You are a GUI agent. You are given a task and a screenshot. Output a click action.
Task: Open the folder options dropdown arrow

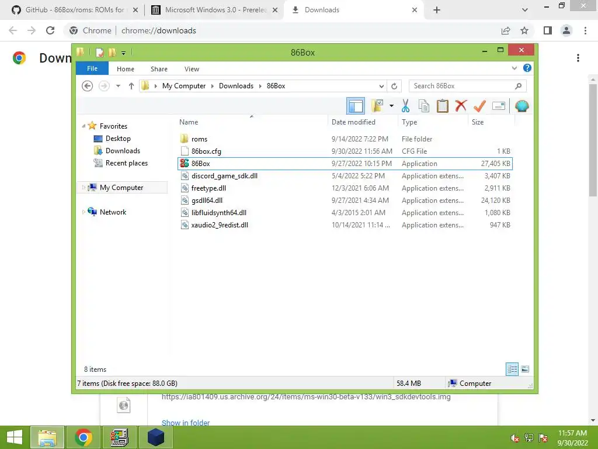pos(391,106)
